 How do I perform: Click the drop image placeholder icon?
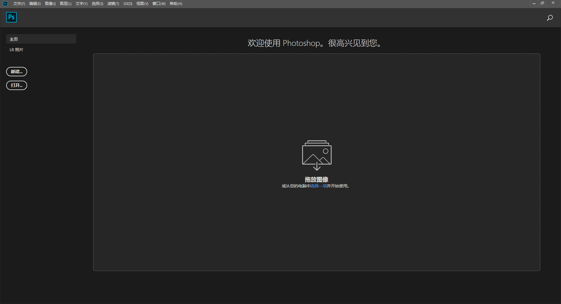point(316,155)
